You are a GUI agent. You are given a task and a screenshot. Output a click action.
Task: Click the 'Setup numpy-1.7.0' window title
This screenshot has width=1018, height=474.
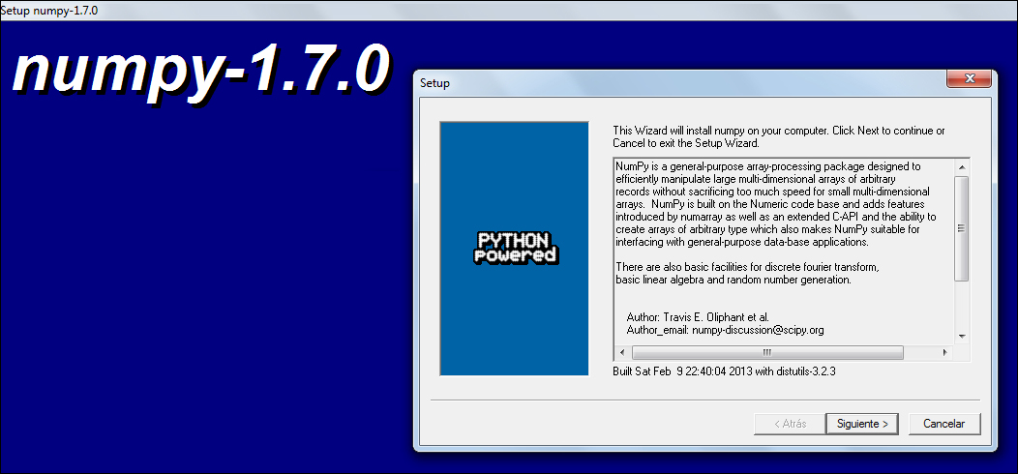[x=49, y=11]
